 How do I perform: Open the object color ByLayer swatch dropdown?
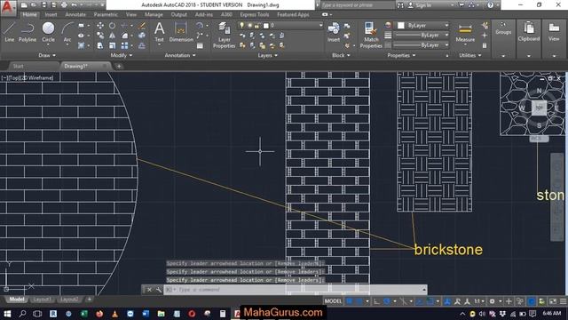tap(422, 26)
